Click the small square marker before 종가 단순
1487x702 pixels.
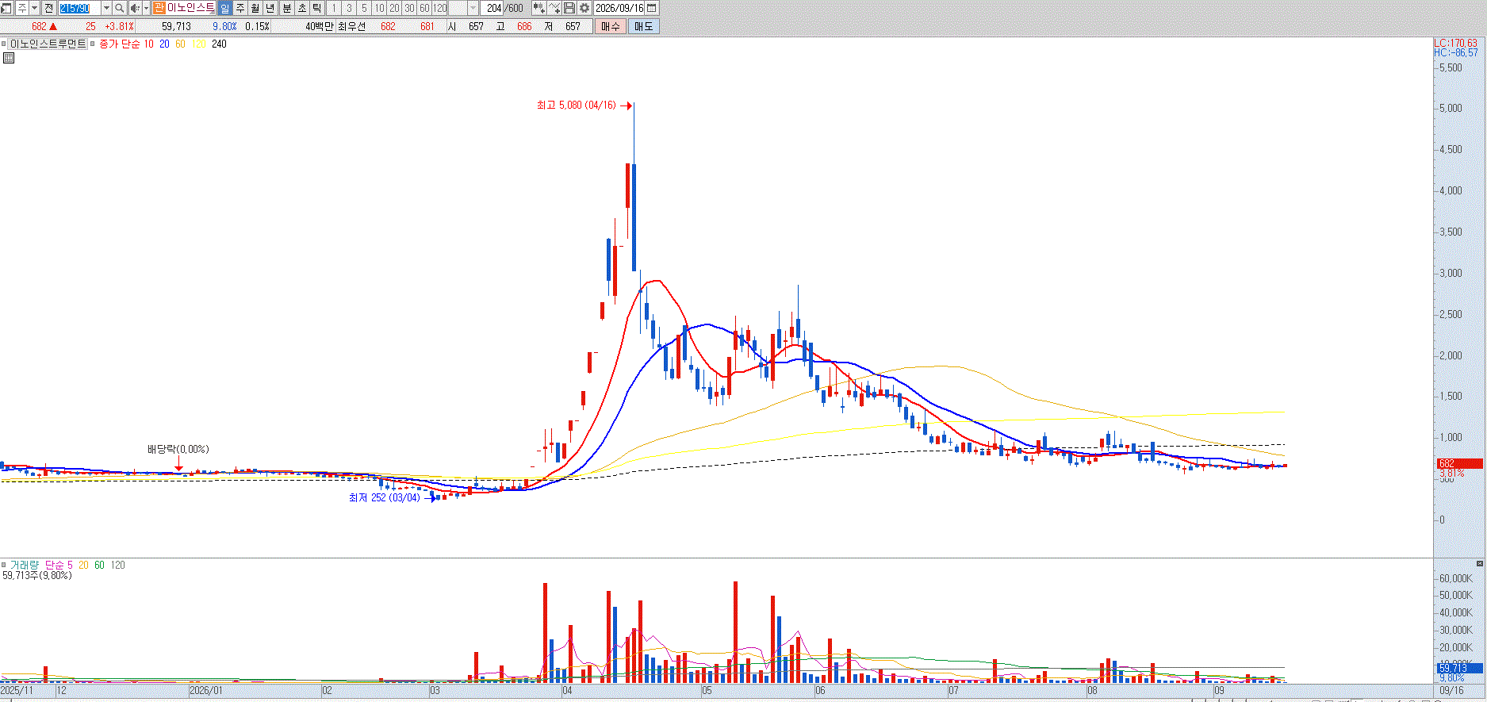[x=93, y=44]
